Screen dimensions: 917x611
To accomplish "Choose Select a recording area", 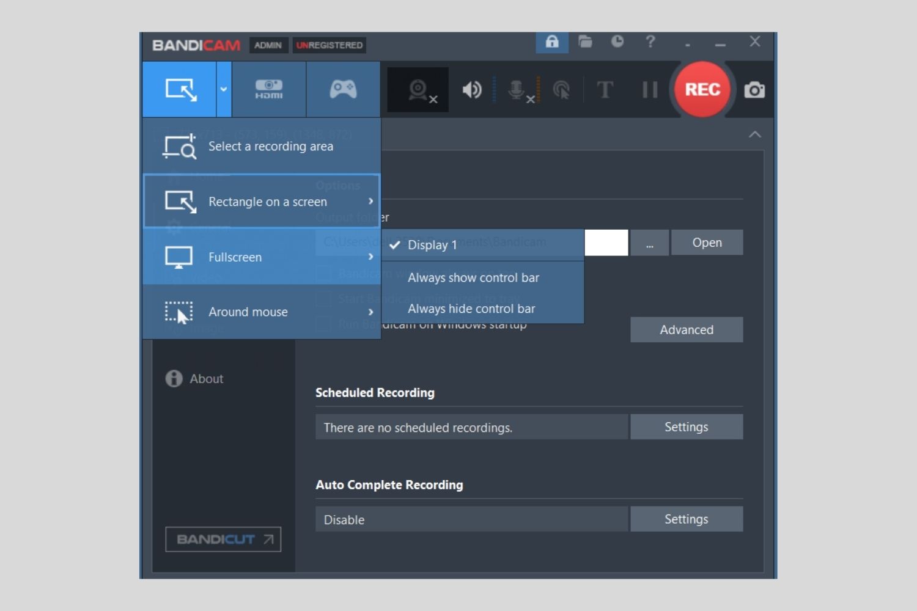I will coord(262,146).
